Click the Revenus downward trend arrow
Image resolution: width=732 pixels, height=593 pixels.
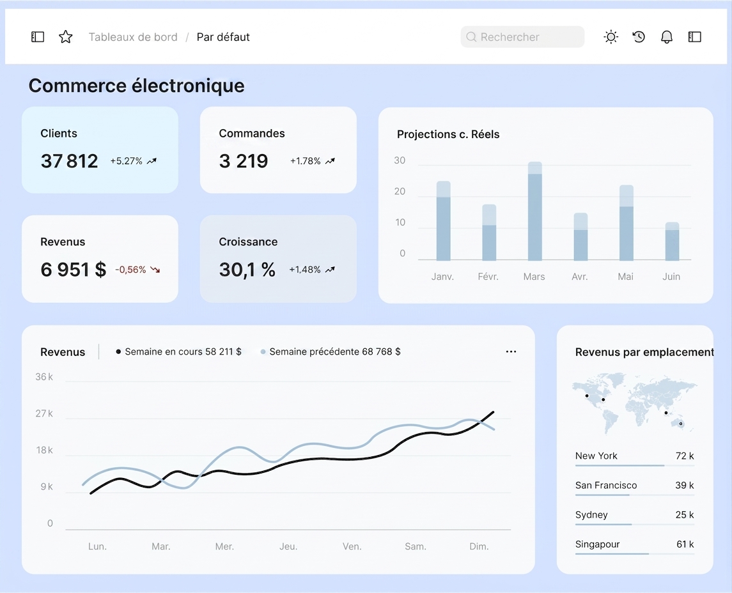155,270
